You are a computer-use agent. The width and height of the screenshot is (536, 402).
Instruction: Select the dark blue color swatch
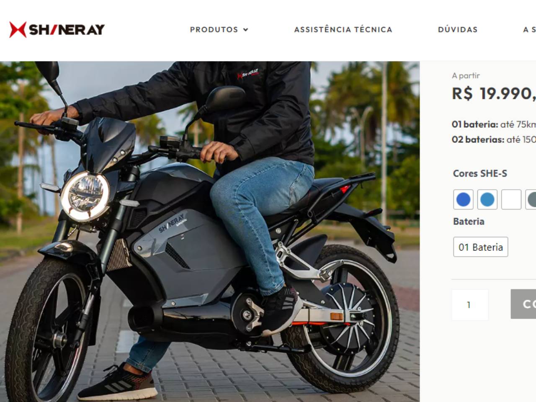pos(463,199)
